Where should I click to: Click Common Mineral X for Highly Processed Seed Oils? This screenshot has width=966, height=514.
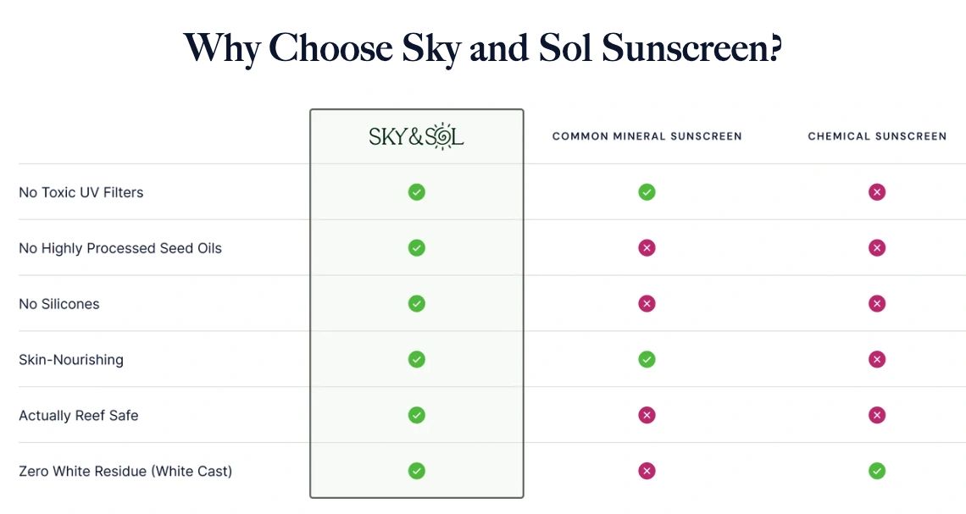tap(647, 248)
